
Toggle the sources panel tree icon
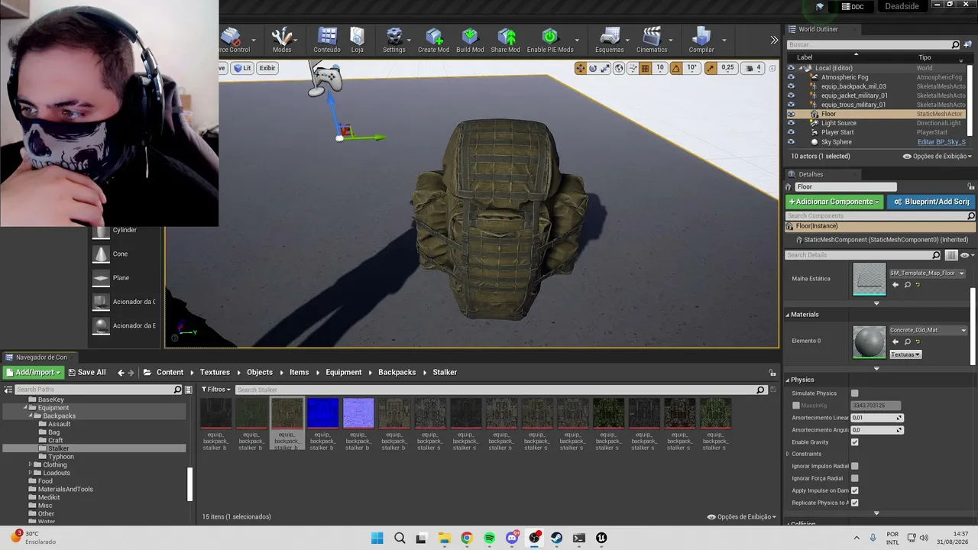coord(8,390)
